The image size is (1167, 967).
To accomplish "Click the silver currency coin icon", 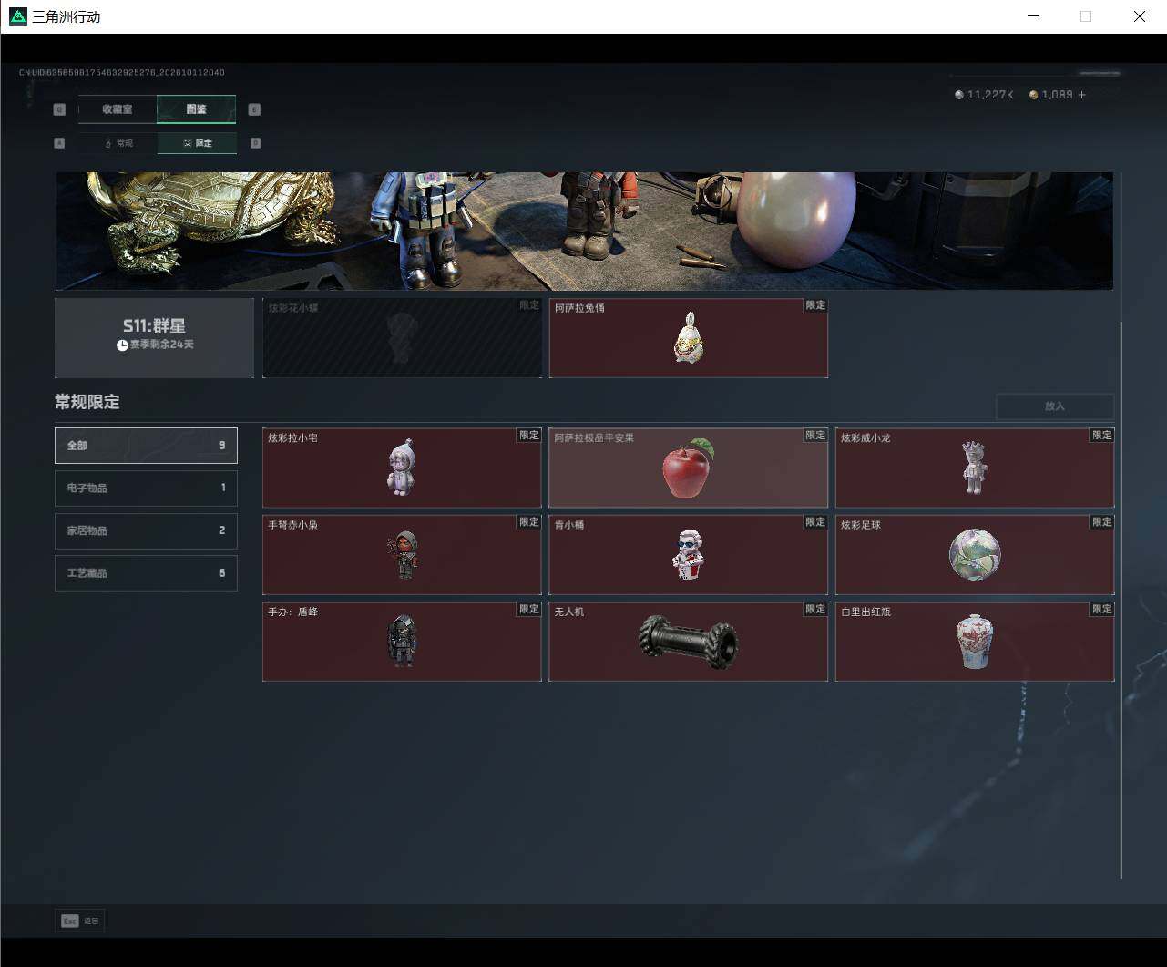I will click(959, 95).
